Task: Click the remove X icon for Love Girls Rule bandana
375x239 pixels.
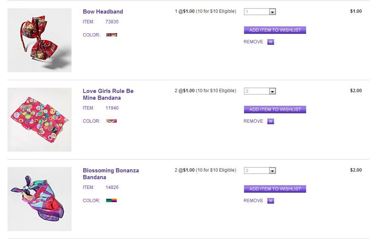Action: pyautogui.click(x=271, y=121)
